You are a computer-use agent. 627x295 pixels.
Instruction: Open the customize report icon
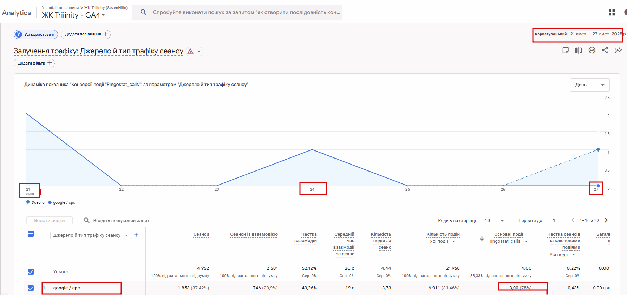click(566, 50)
